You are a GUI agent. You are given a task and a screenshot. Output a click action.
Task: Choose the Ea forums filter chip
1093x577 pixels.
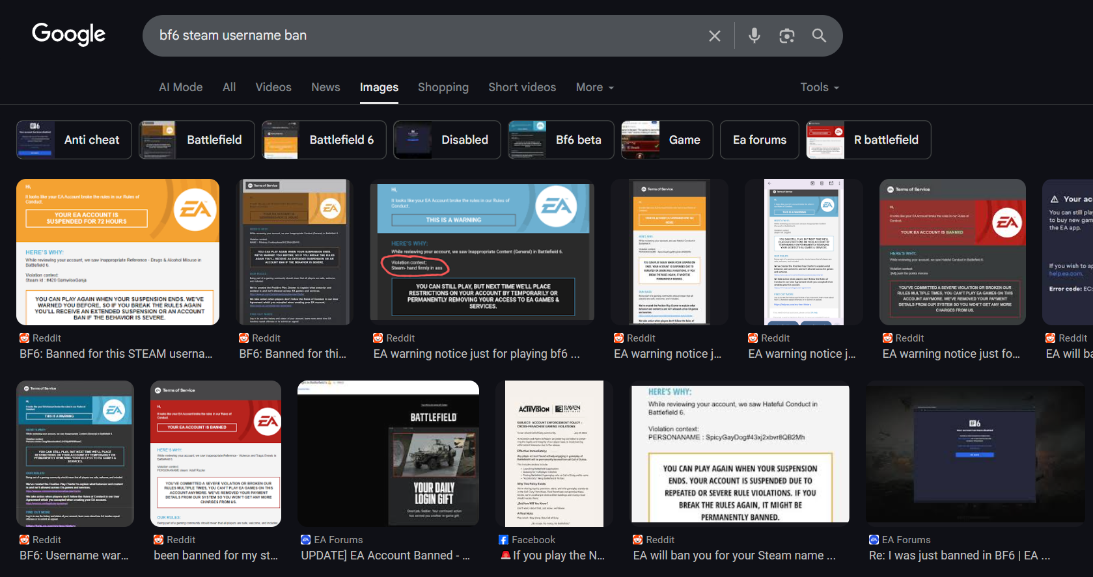760,140
